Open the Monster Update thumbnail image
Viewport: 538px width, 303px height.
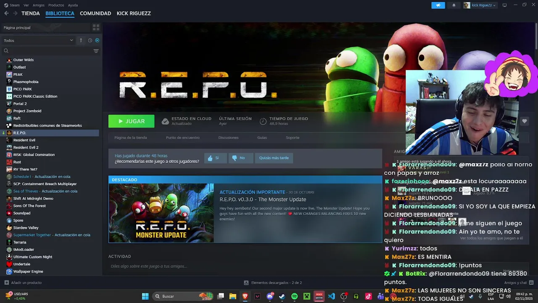[x=161, y=213]
